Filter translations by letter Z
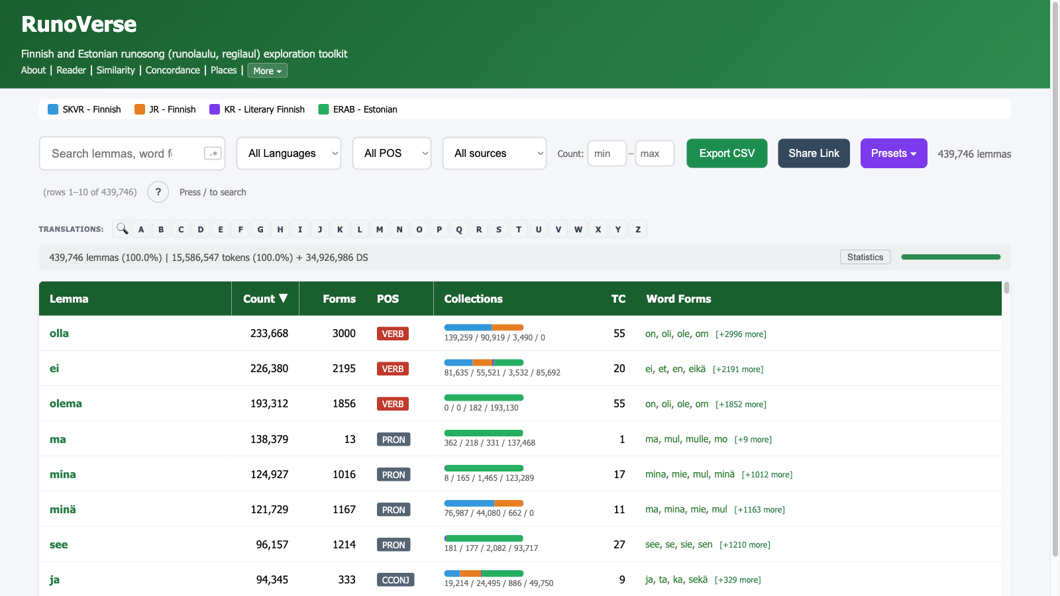The width and height of the screenshot is (1060, 596). click(638, 229)
